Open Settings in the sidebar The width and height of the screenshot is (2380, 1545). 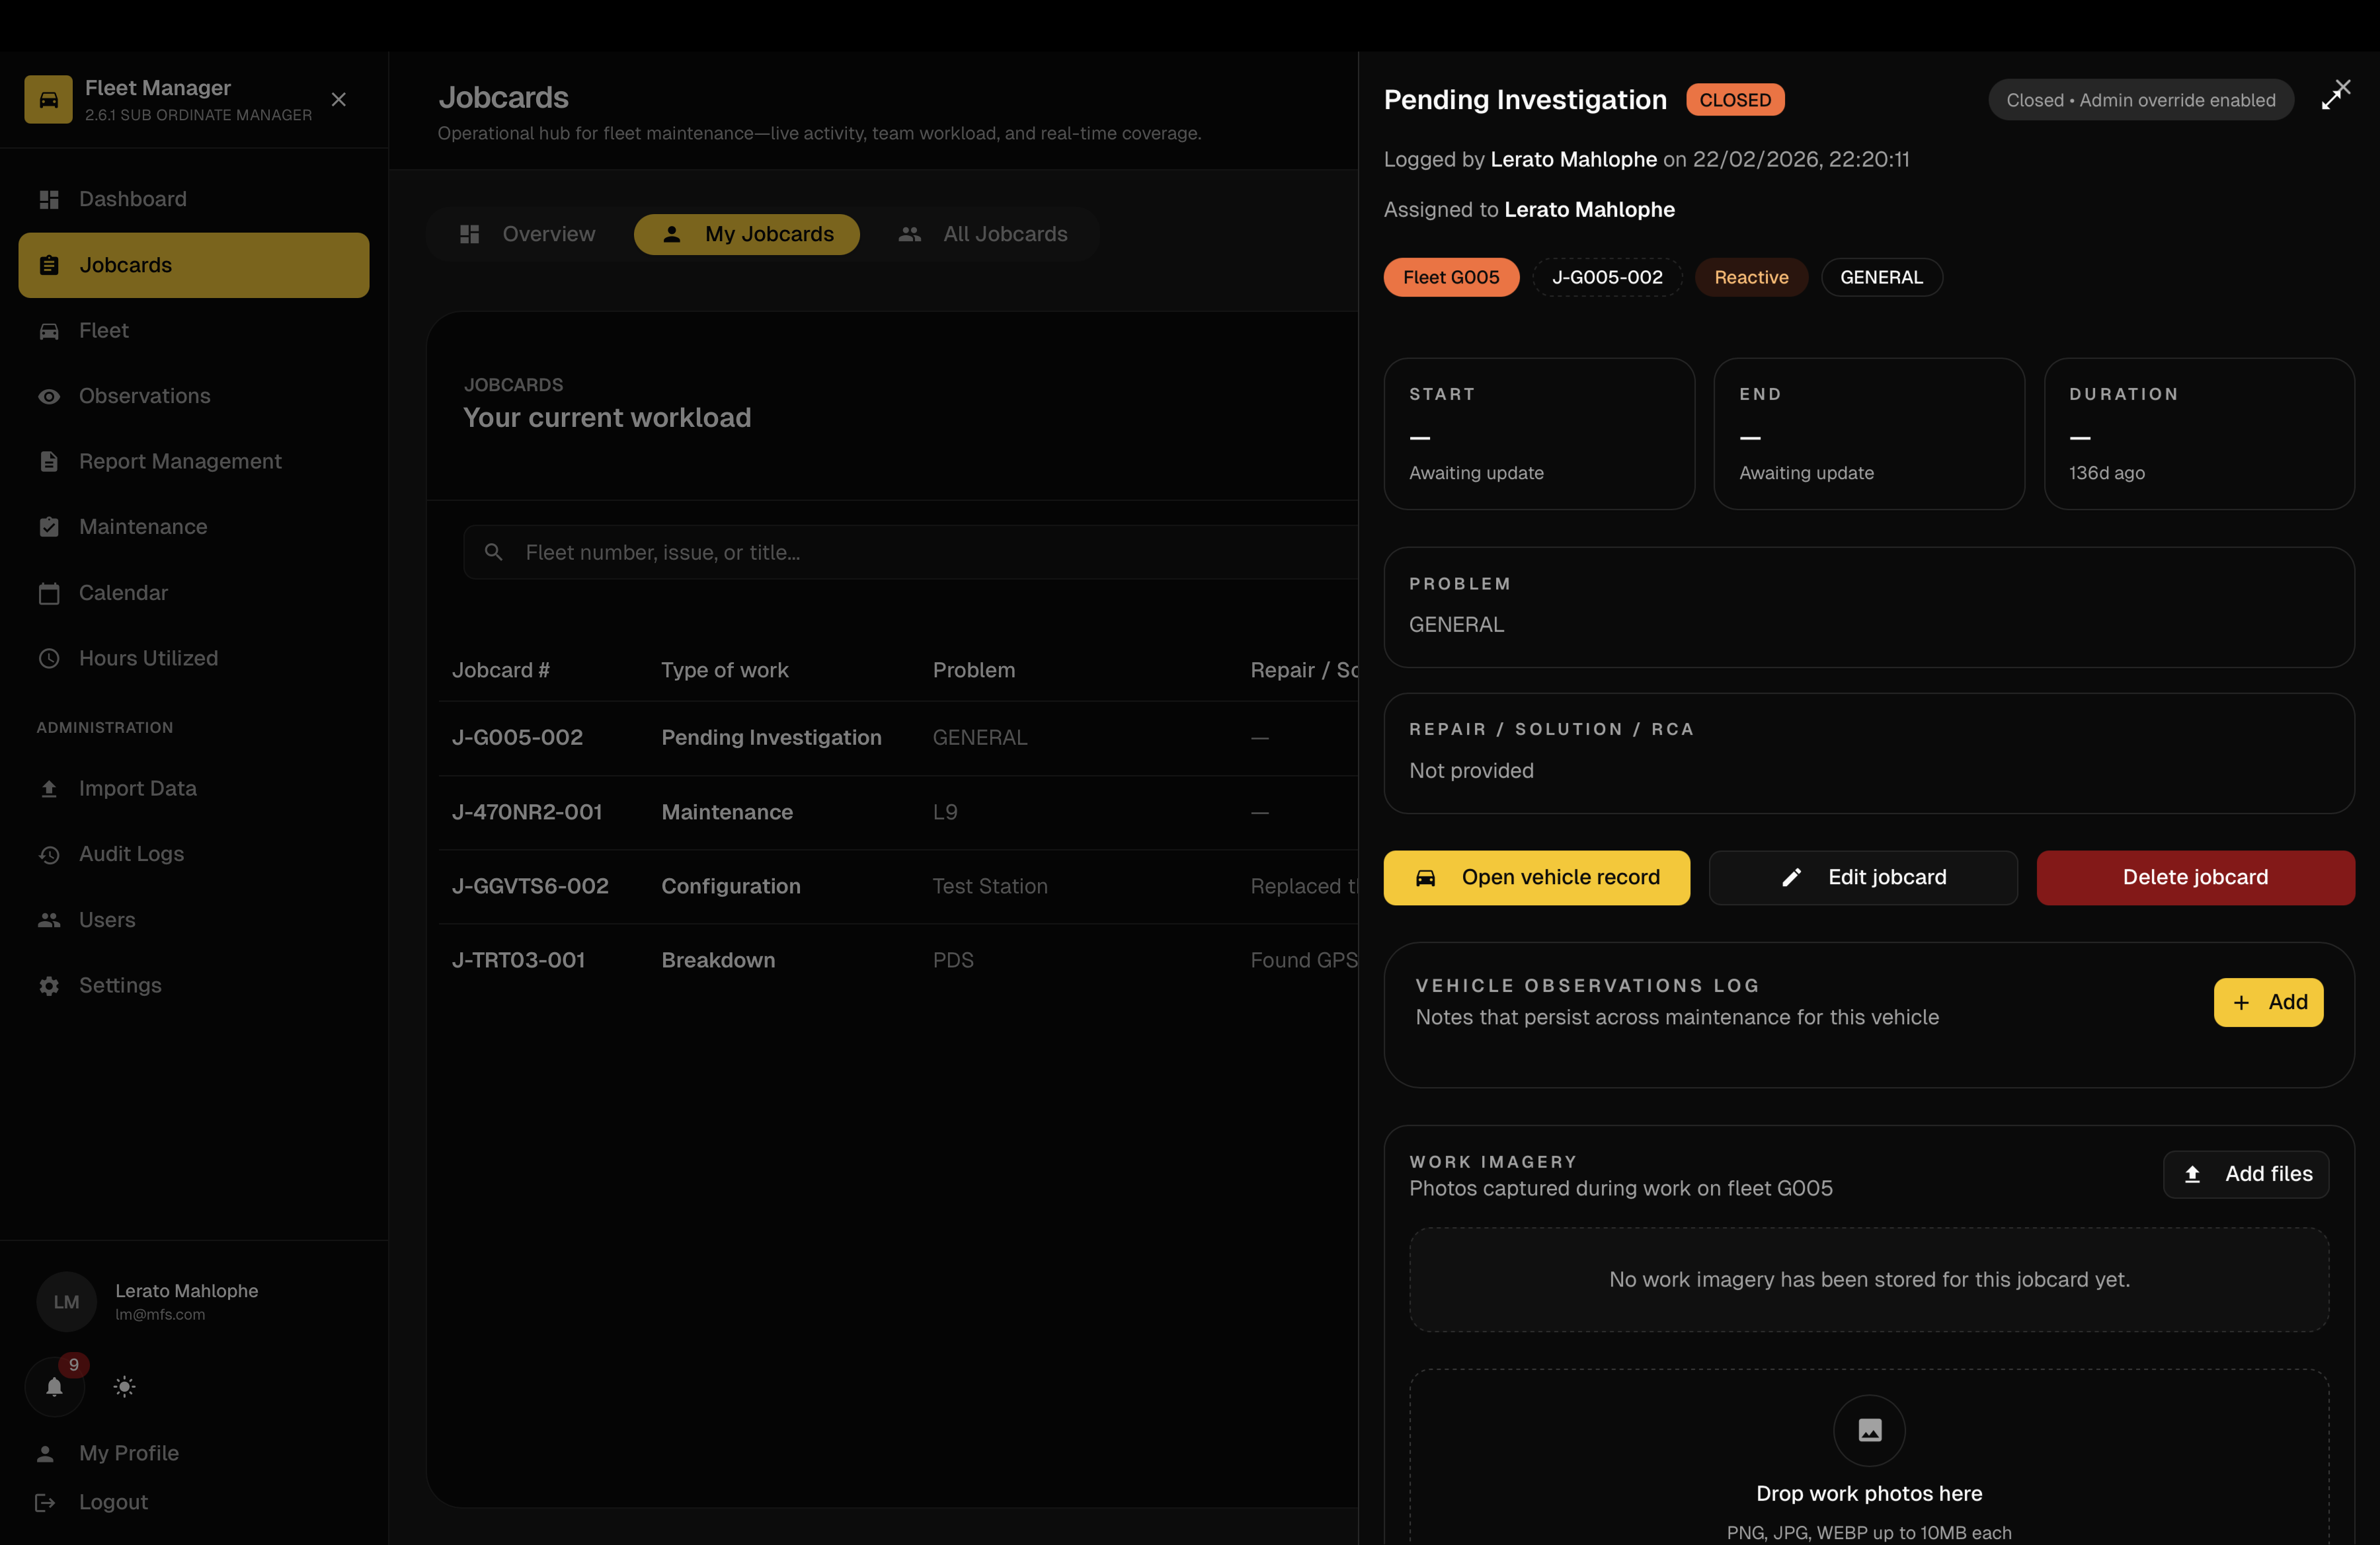[x=194, y=985]
